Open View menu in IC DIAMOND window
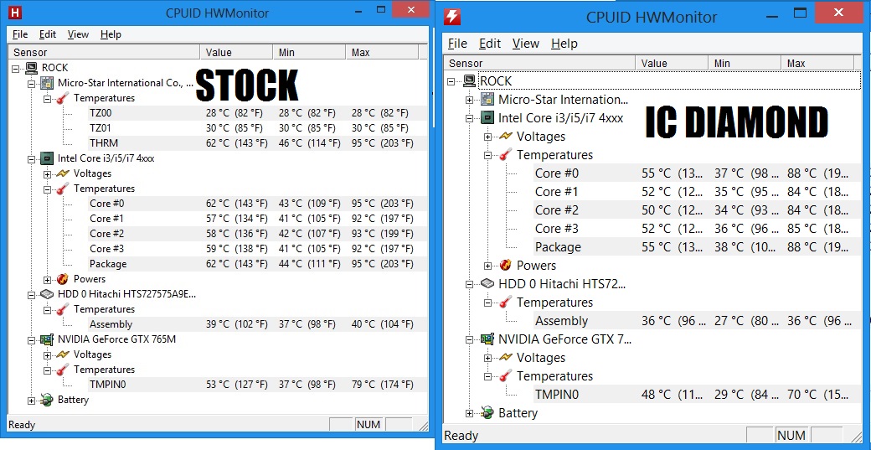Viewport: 871px width, 450px height. pyautogui.click(x=525, y=44)
